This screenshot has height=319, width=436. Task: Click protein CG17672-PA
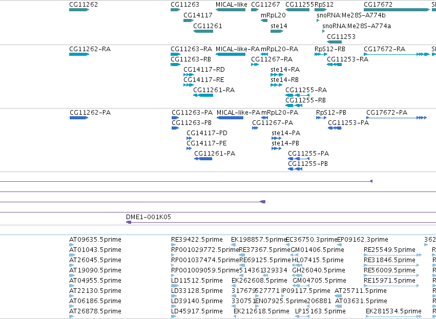tap(397, 118)
